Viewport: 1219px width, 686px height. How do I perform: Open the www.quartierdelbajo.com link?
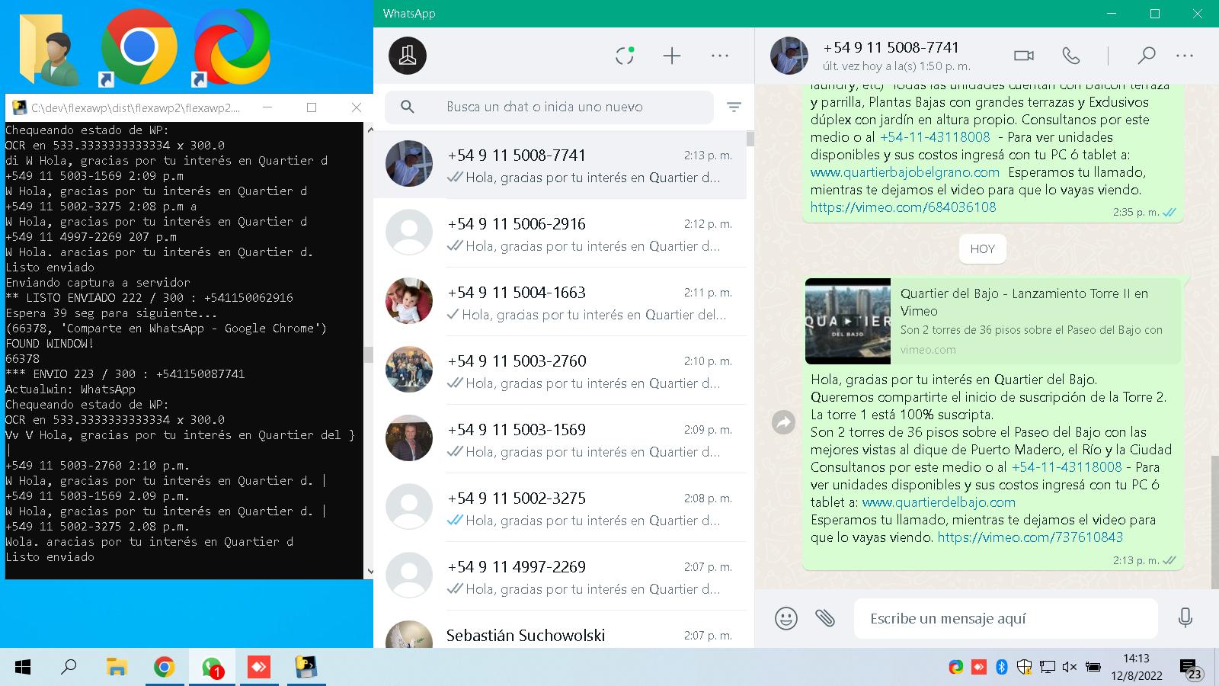coord(939,502)
